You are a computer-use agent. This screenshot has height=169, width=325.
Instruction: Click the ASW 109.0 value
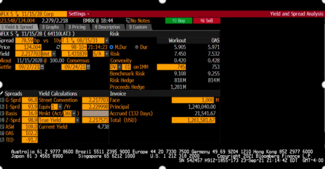coord(30,127)
